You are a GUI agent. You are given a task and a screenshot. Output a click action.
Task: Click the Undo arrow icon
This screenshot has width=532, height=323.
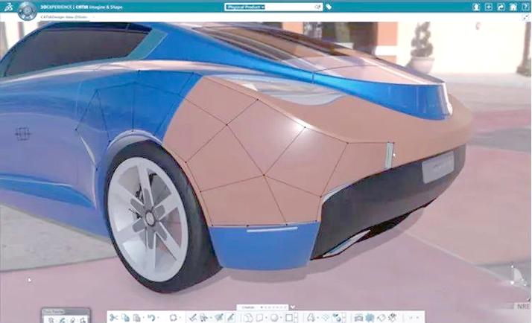coord(151,318)
